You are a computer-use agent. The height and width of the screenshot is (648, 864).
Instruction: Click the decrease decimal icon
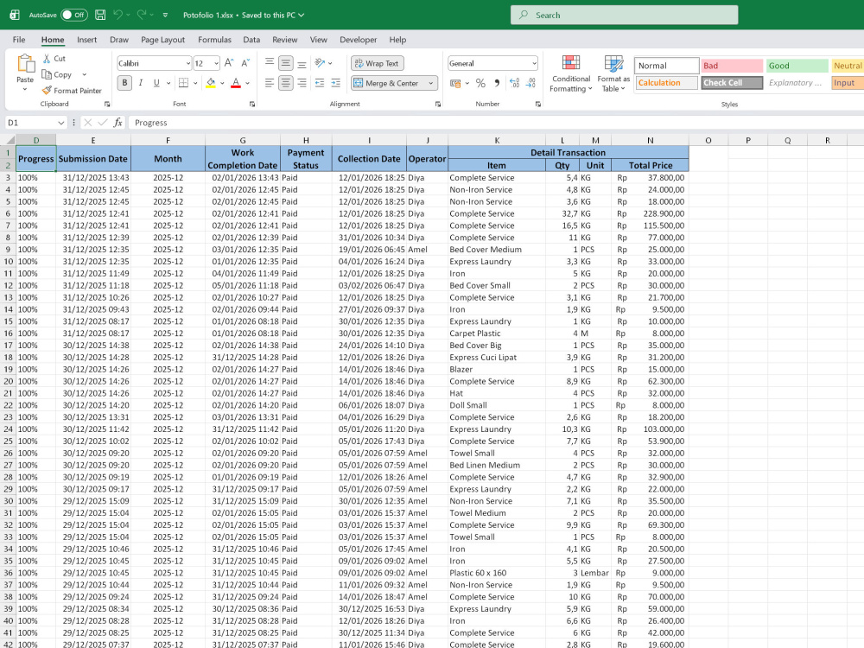pos(530,83)
